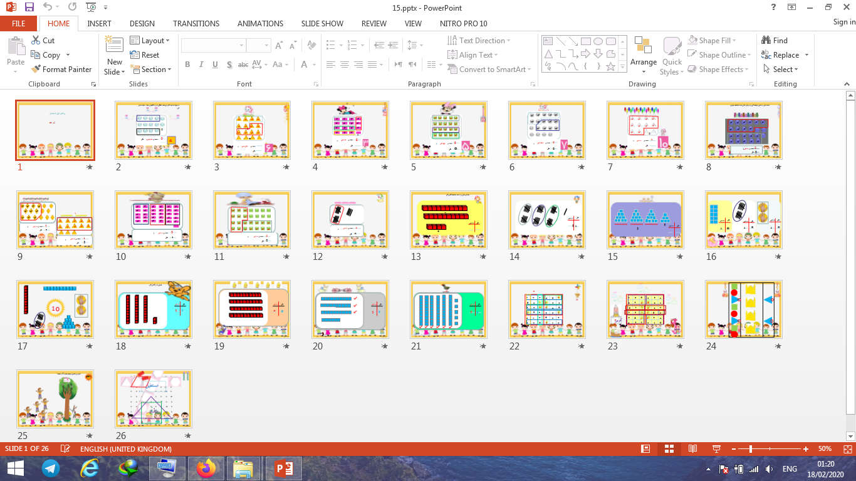Image resolution: width=856 pixels, height=481 pixels.
Task: Click Sign in link
Action: tap(843, 23)
